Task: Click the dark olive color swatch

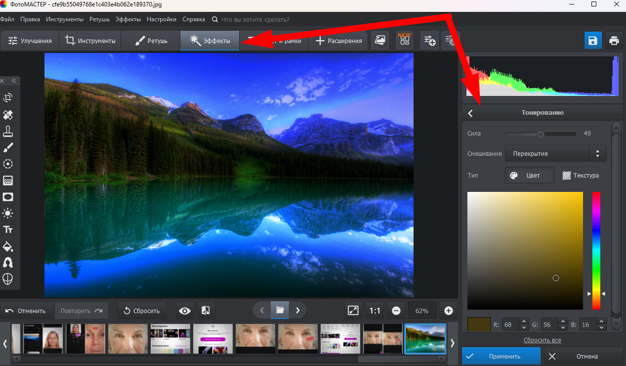Action: coord(479,324)
